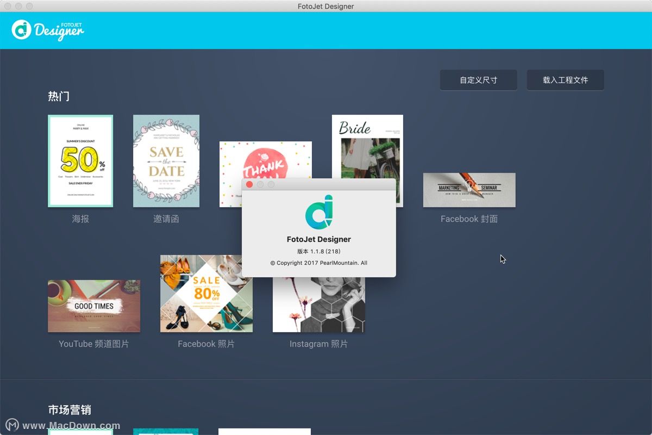The width and height of the screenshot is (652, 435).
Task: Select the Save the Date invitation thumbnail
Action: 166,161
